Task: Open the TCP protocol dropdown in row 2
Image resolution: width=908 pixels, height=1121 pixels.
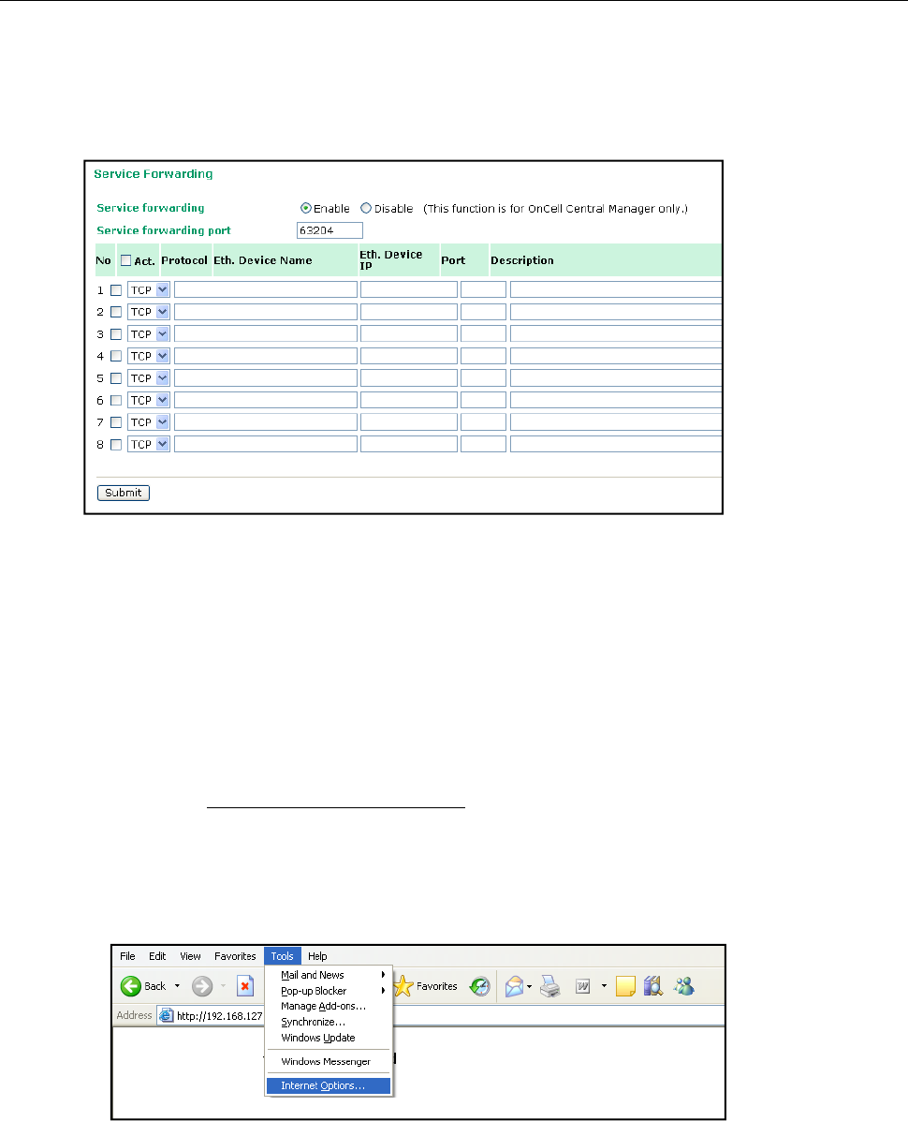Action: (x=149, y=312)
